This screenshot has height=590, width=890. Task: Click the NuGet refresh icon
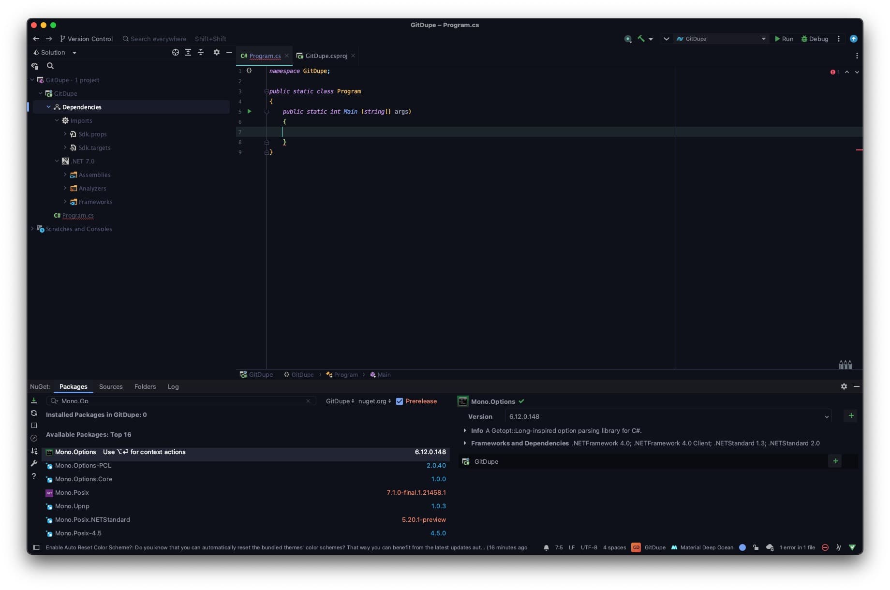34,413
